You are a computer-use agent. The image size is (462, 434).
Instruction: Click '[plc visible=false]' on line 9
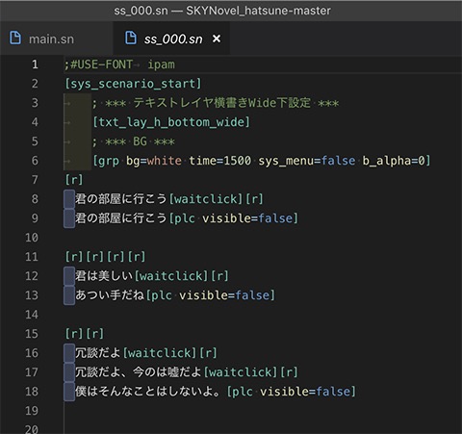click(234, 218)
